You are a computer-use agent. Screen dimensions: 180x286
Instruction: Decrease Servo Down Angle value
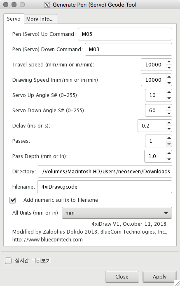coord(169,113)
